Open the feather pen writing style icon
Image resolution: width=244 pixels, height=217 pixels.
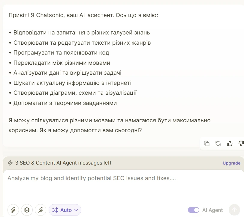41,210
